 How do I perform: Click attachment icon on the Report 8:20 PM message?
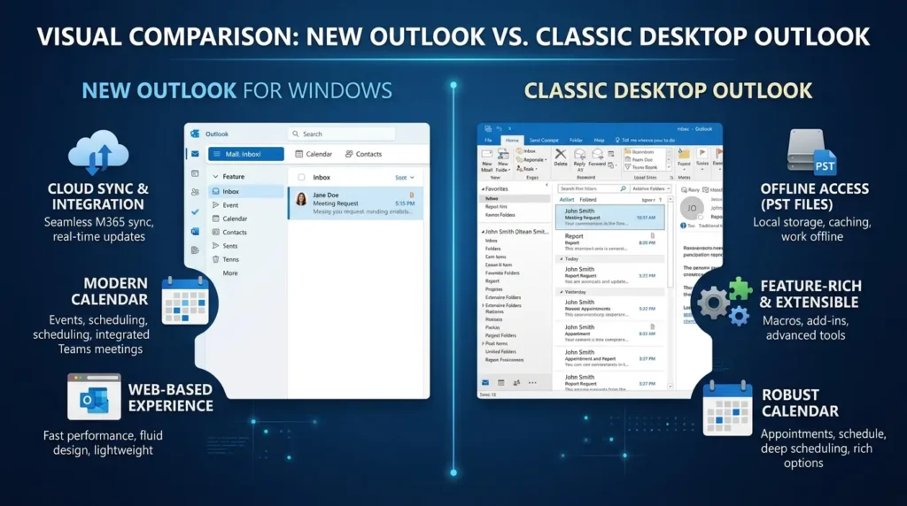653,235
